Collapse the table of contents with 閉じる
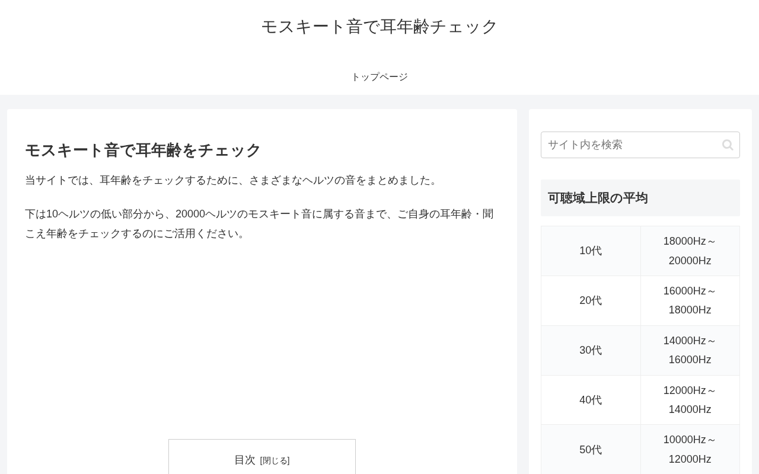 [275, 460]
